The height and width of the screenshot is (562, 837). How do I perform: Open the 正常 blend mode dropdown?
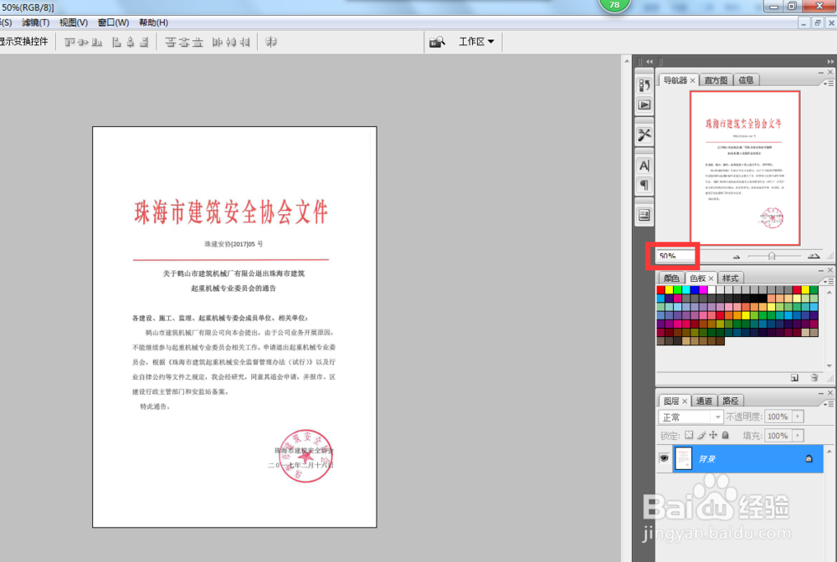(691, 417)
